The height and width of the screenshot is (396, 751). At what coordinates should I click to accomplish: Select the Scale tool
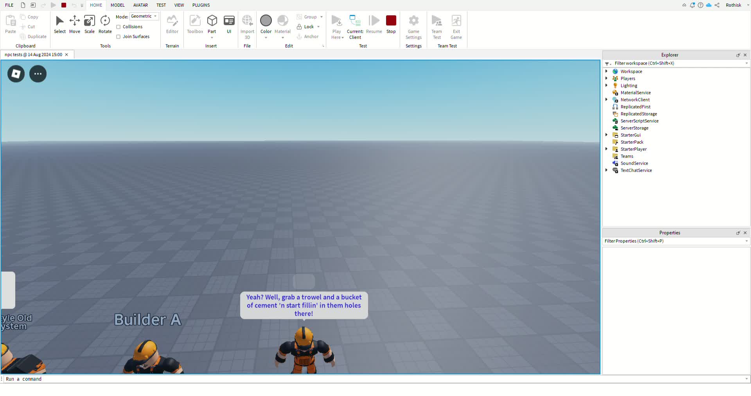coord(89,23)
